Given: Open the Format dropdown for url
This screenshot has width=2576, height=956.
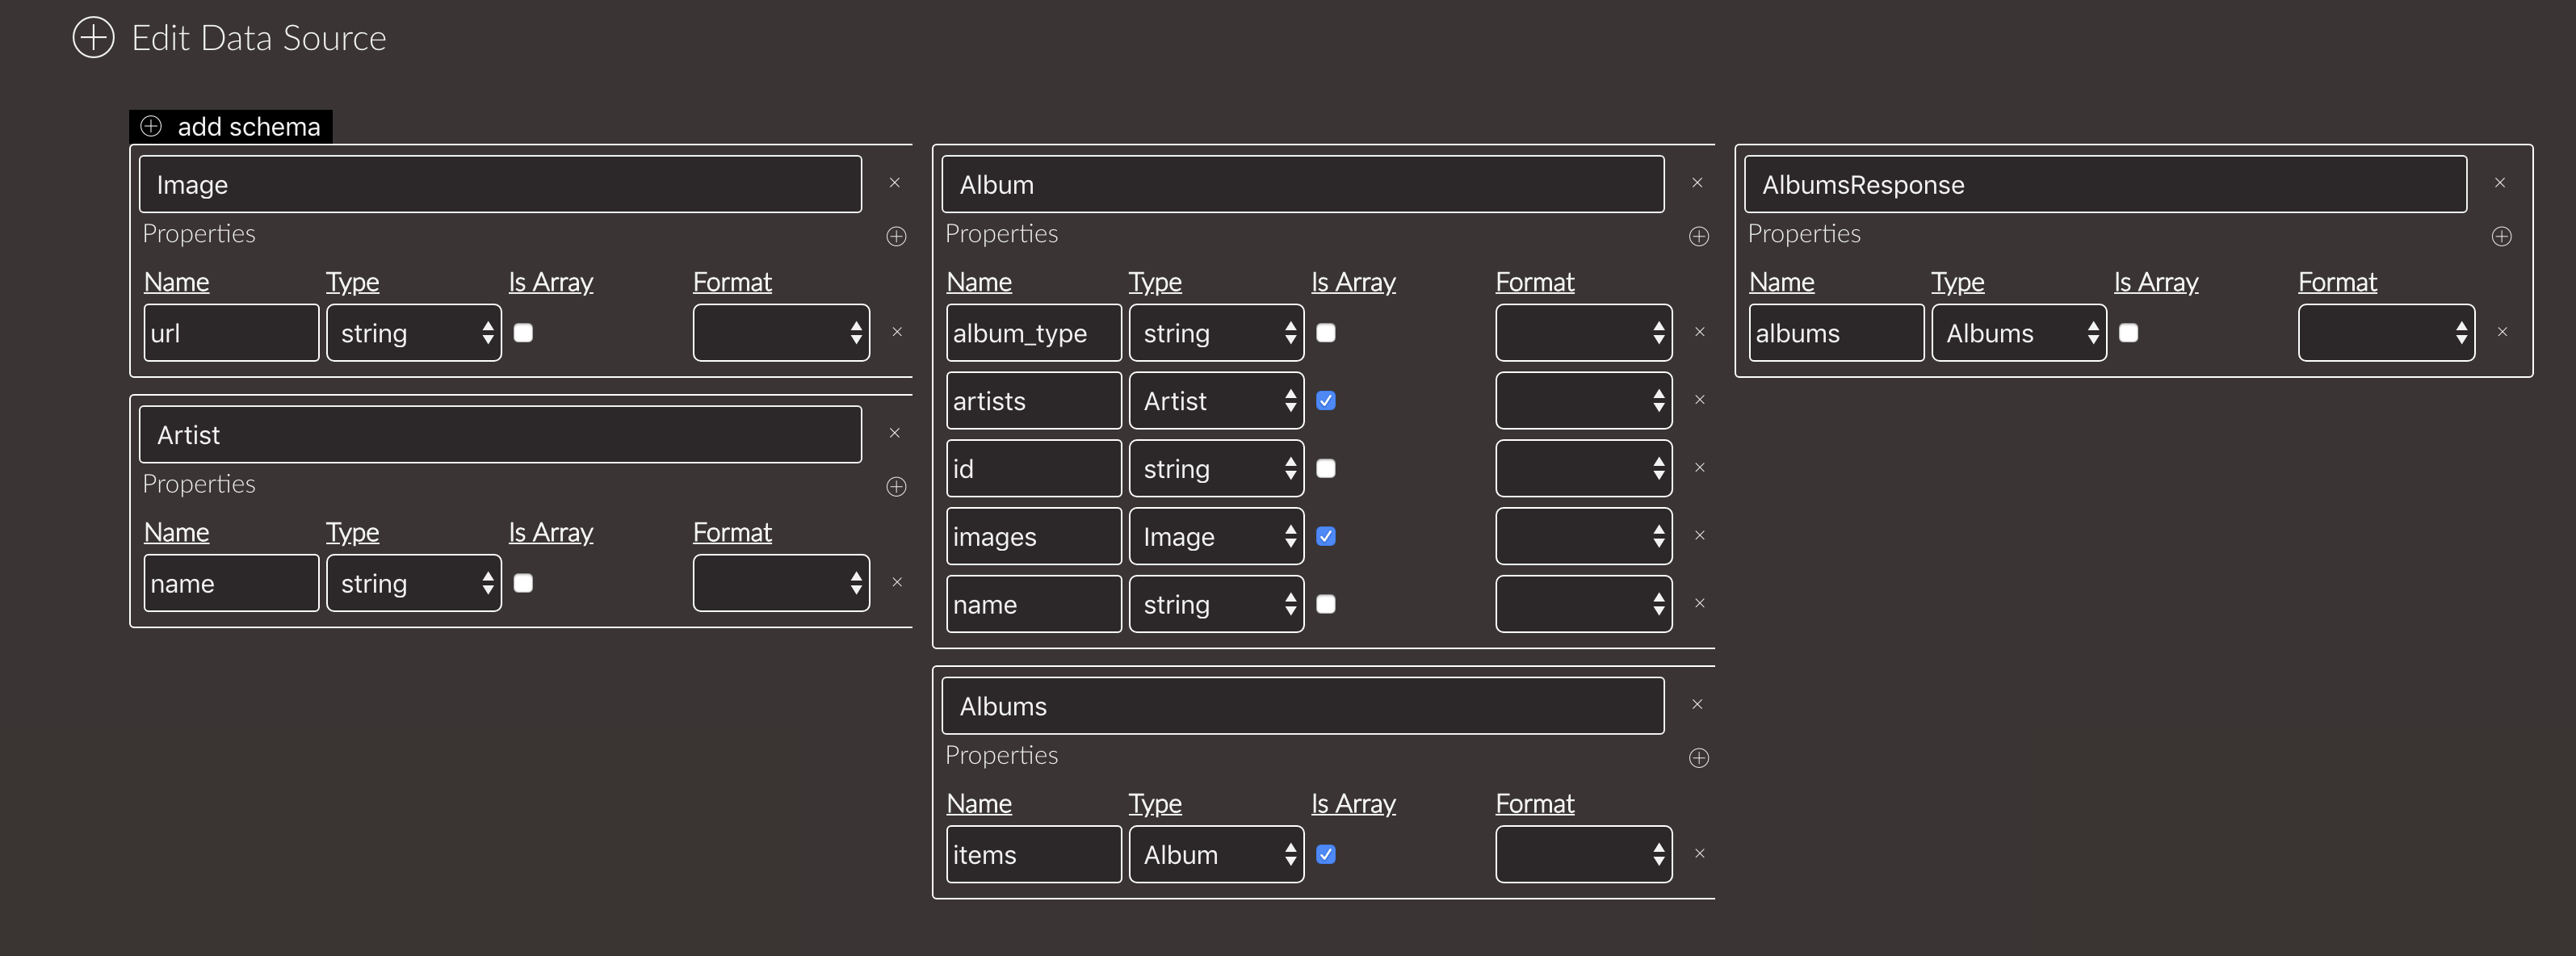Looking at the screenshot, I should [781, 333].
